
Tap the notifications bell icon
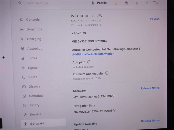(136, 3)
